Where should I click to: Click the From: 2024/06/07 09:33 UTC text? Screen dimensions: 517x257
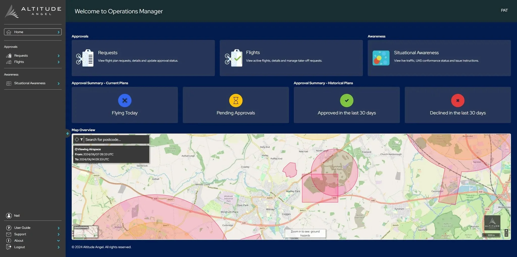[94, 154]
